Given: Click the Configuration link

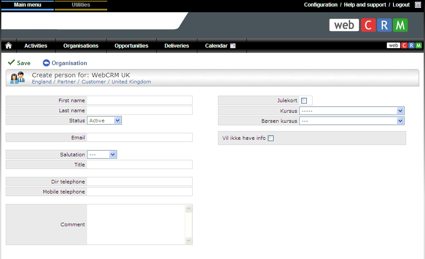Looking at the screenshot, I should pos(321,5).
